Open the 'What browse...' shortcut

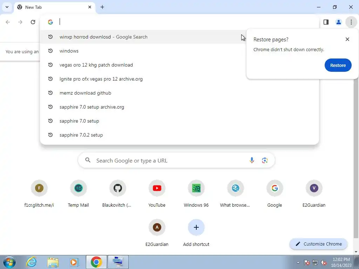click(235, 194)
